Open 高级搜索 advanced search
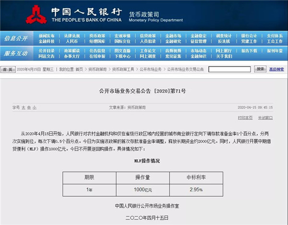The image size is (288, 225). pos(276,69)
